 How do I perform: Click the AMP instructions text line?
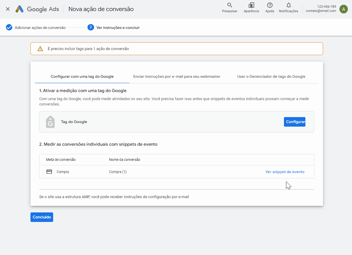pos(114,197)
